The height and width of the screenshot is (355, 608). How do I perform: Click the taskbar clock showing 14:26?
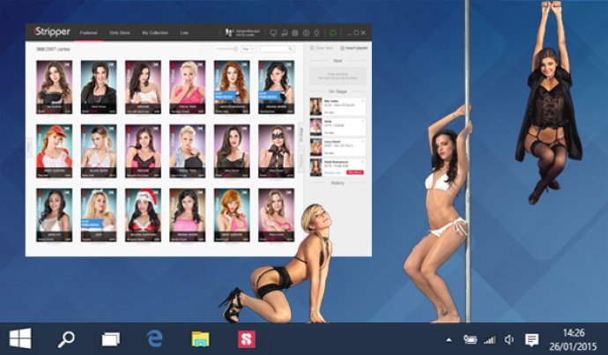[x=574, y=339]
